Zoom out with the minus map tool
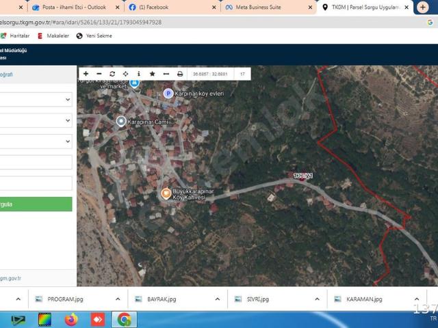The width and height of the screenshot is (438, 328). (x=99, y=74)
